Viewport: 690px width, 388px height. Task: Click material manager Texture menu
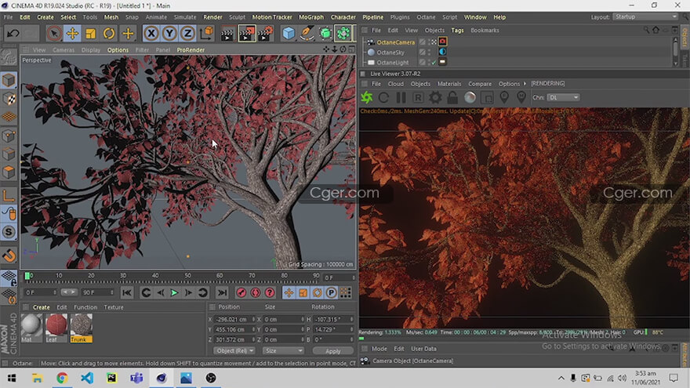114,307
